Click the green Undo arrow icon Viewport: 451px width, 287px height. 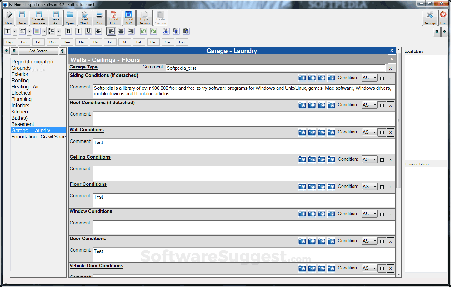[x=143, y=31]
